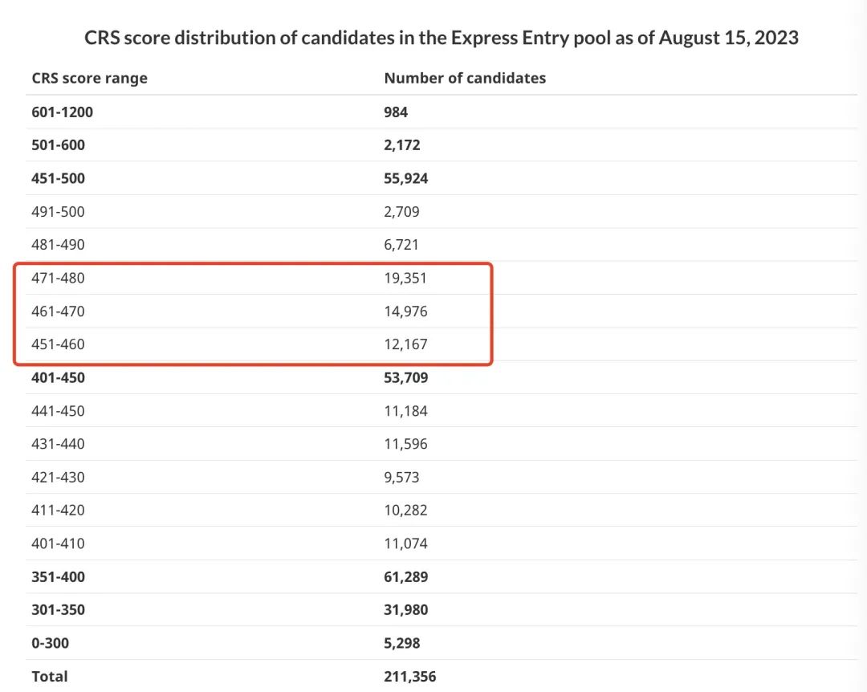Viewport: 867px width, 692px height.
Task: Select the 0-300 score range row
Action: [442, 643]
